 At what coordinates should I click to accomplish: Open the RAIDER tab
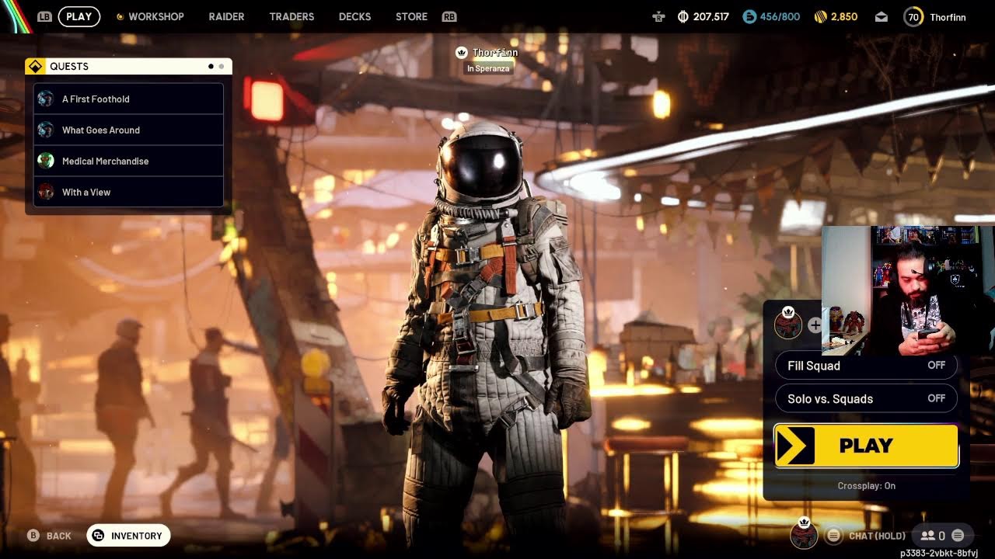click(226, 16)
